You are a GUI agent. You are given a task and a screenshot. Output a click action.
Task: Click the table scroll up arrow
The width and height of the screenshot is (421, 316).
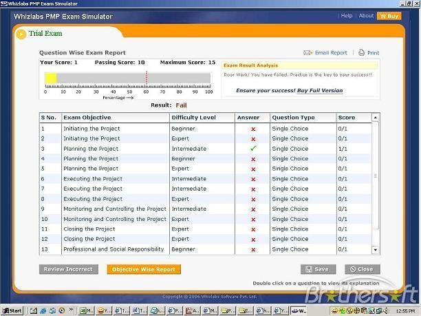point(376,118)
